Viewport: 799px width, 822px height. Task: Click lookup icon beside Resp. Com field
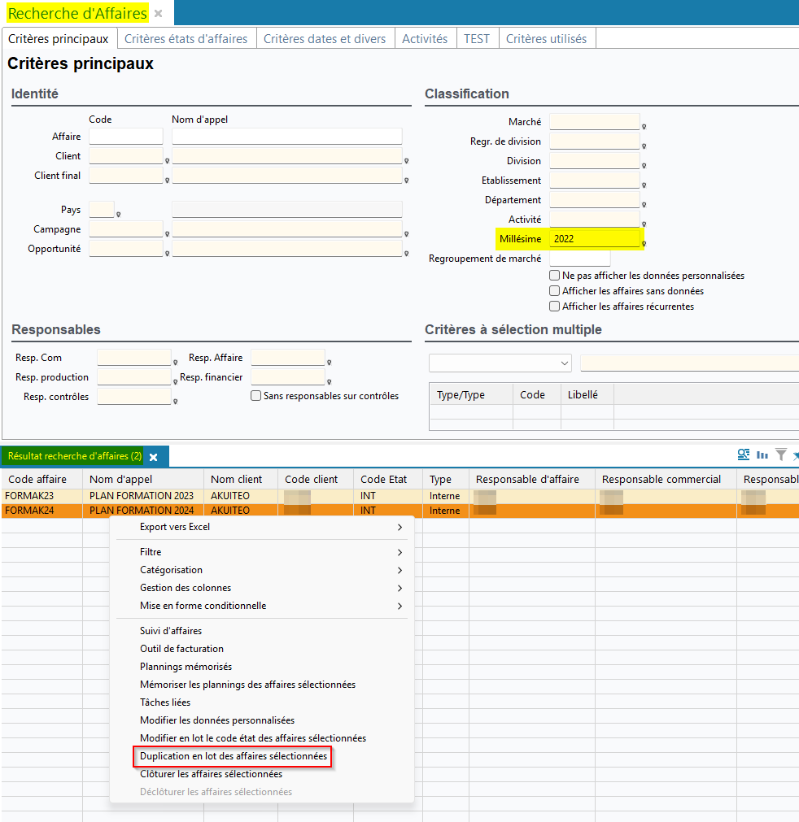click(175, 363)
